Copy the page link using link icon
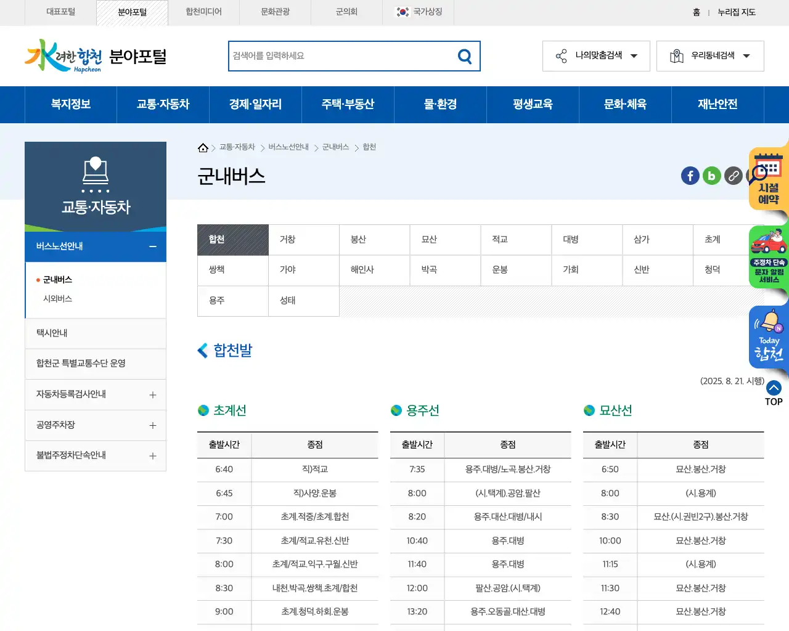Screen dimensions: 789x631 [x=733, y=176]
